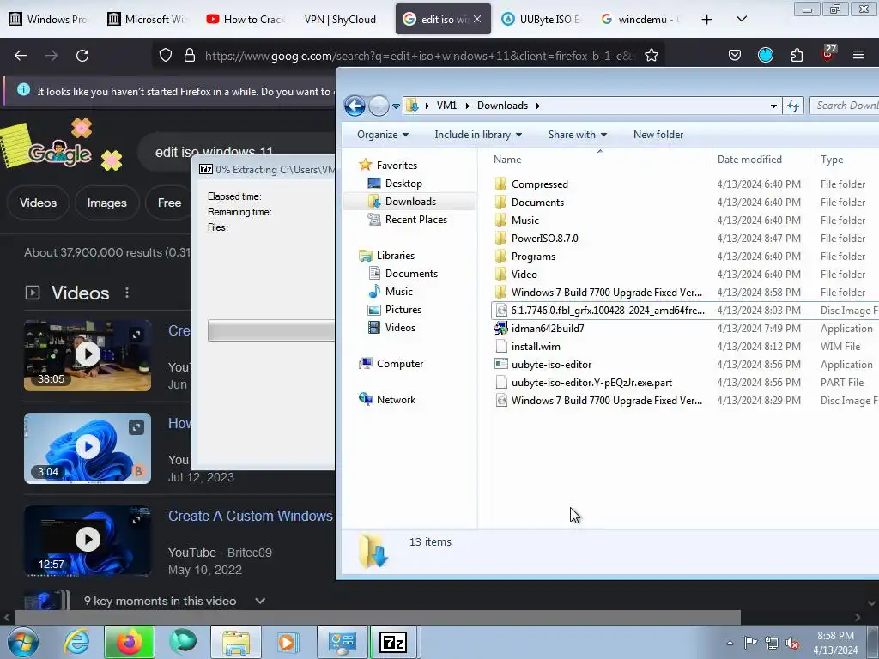Launch Internet Explorer from the taskbar
Screen dimensions: 879x659
(x=76, y=642)
